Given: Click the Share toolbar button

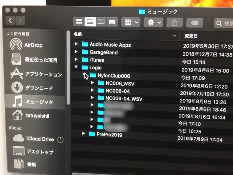Looking at the screenshot, I should click(175, 23).
